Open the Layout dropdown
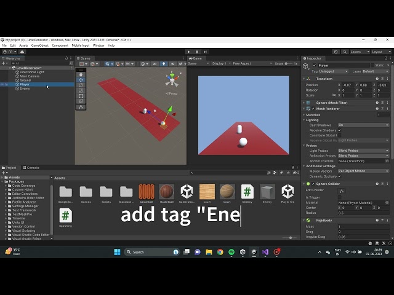The image size is (394, 295). pyautogui.click(x=381, y=52)
